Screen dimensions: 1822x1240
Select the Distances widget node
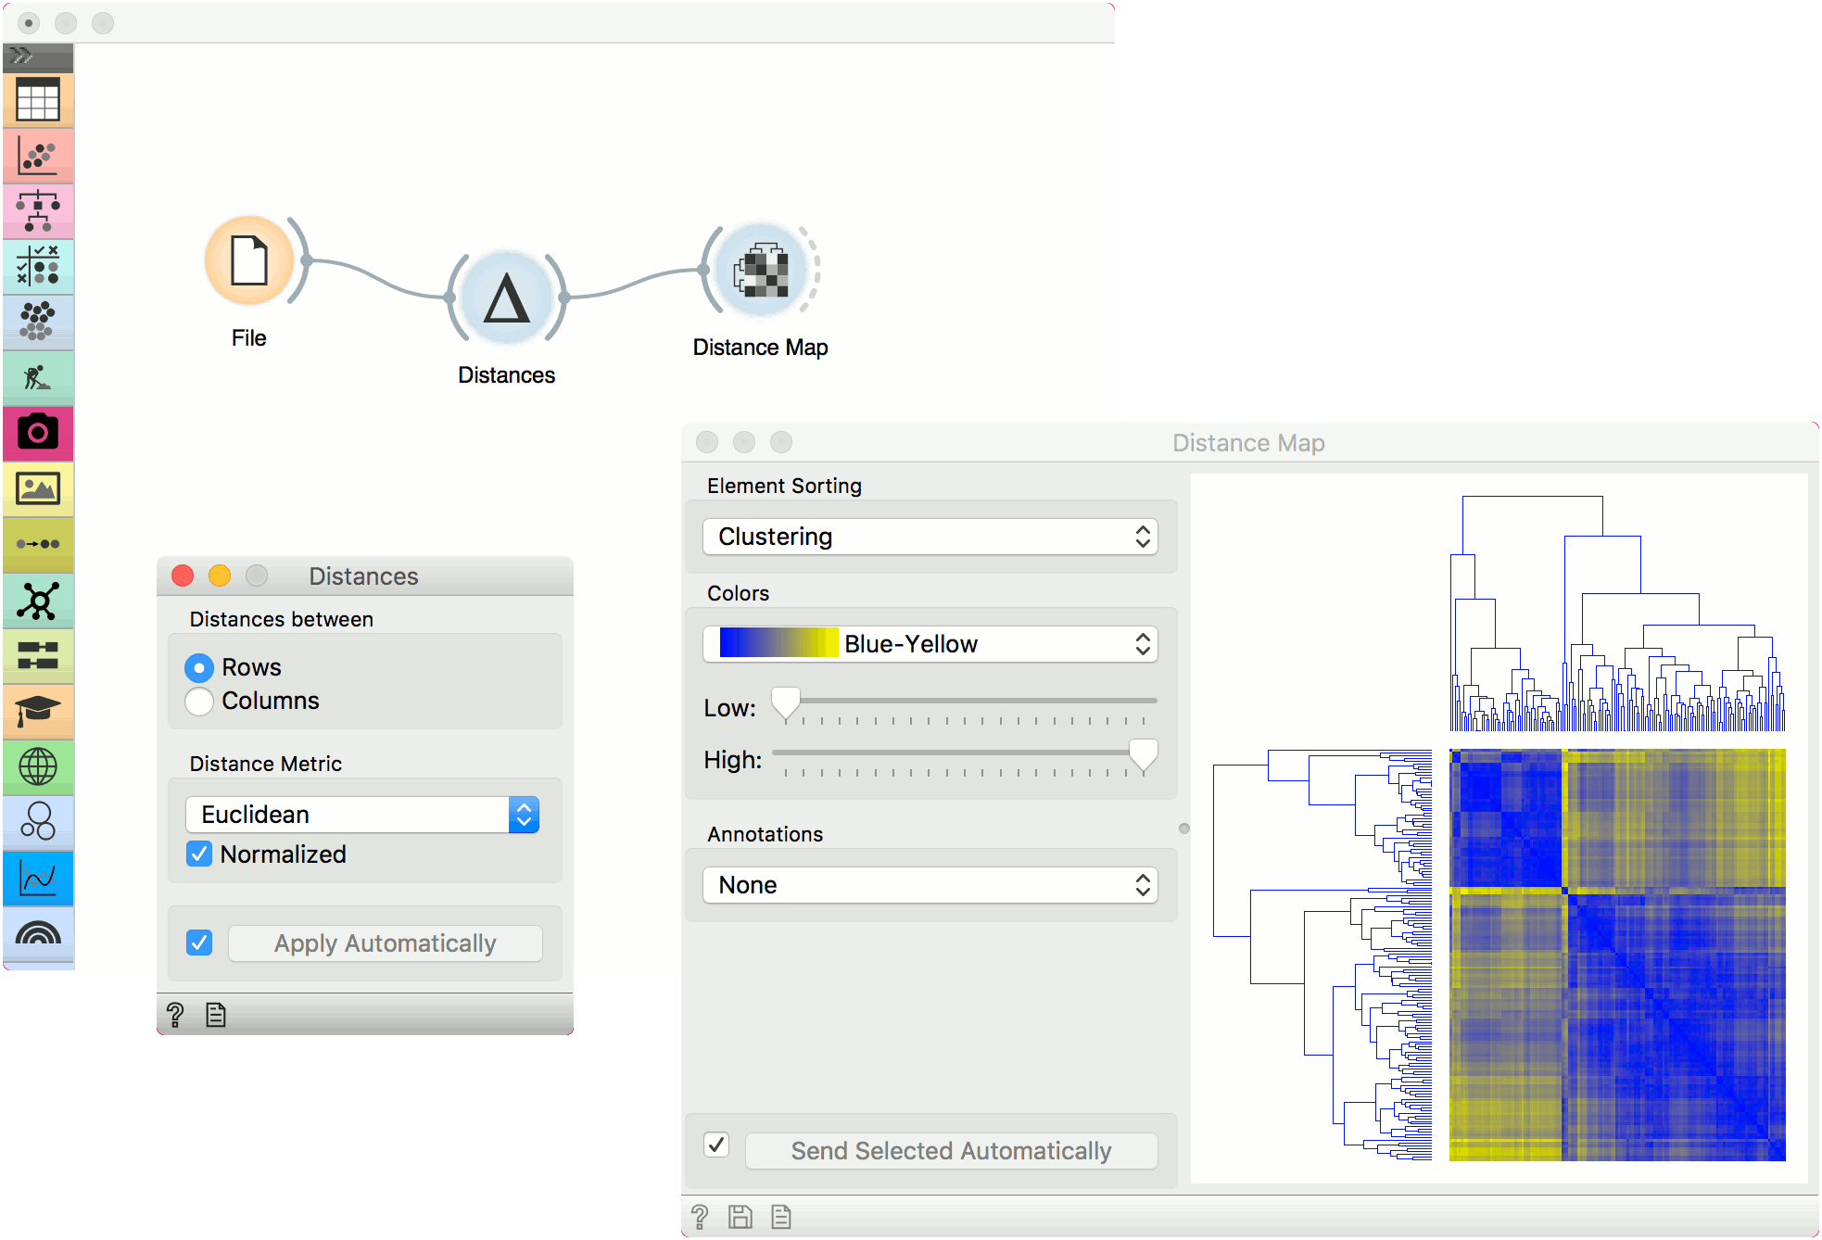[507, 298]
